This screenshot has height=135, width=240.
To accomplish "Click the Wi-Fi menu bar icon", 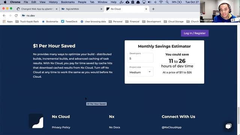I will (161, 2).
